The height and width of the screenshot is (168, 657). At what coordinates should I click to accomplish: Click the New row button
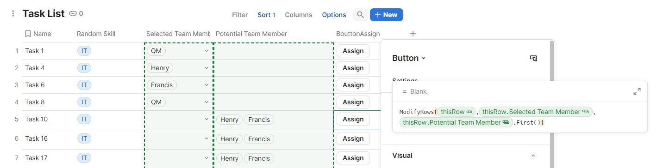387,15
